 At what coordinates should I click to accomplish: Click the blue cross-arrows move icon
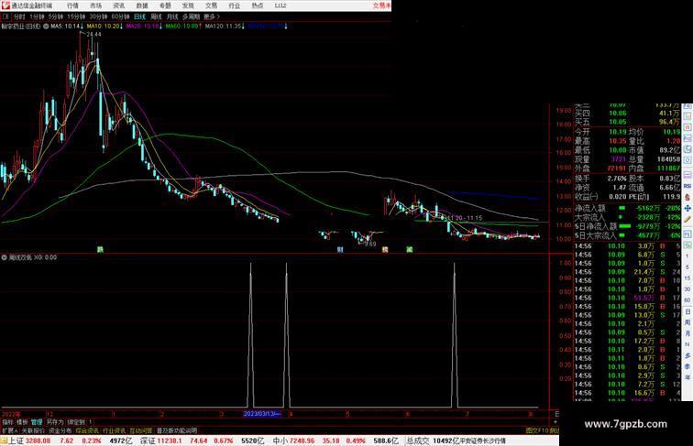687,208
